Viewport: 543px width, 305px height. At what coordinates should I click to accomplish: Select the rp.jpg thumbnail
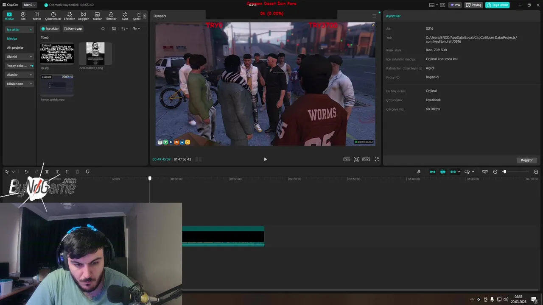pos(57,53)
